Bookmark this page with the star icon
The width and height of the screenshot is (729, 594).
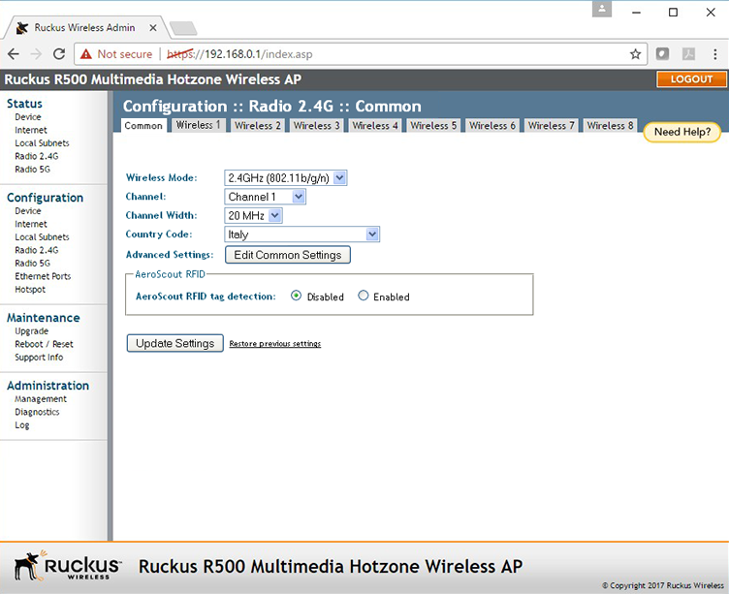635,54
